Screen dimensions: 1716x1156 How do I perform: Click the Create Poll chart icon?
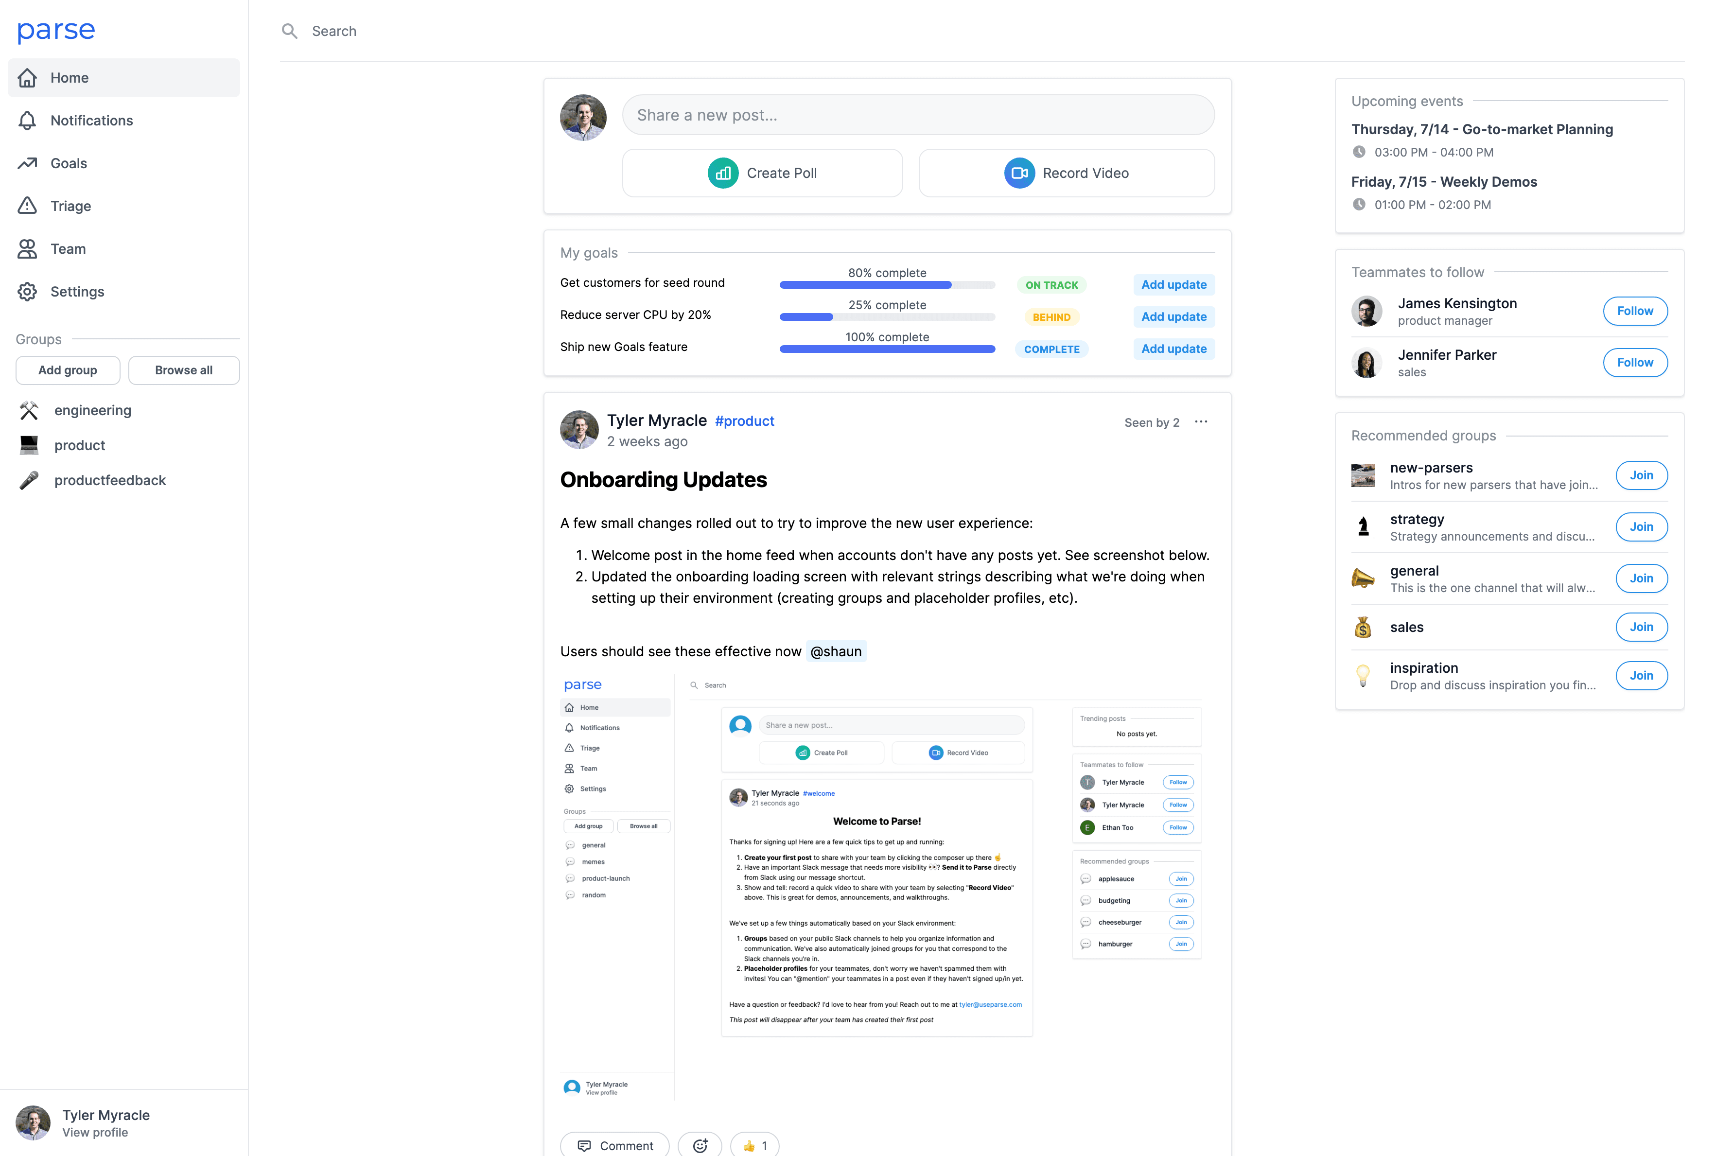(x=722, y=173)
